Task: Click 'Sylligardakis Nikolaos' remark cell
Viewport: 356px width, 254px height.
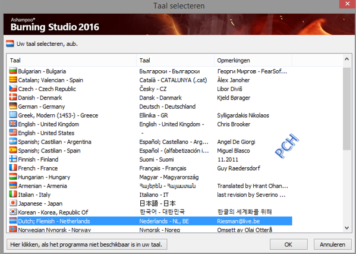Action: (x=243, y=115)
